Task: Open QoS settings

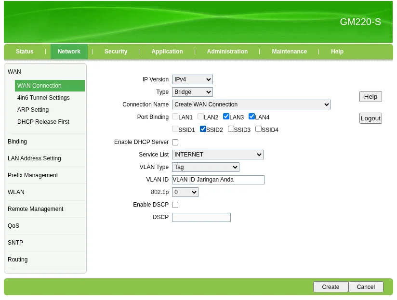Action: 13,226
